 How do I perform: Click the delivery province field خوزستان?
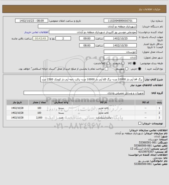120,52
